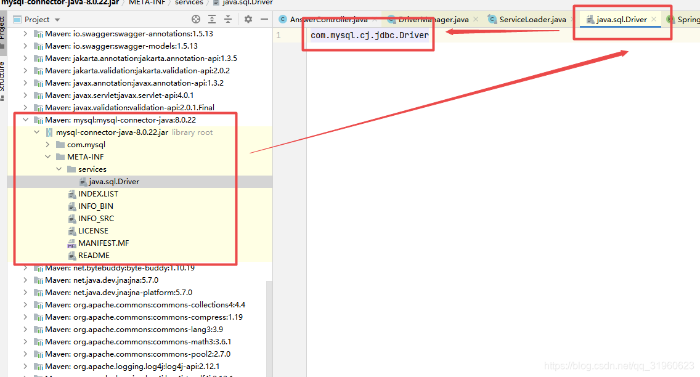Viewport: 700px width, 377px height.
Task: Click the mysql-connector-java-8.0.22.jar archive icon
Action: pos(49,132)
